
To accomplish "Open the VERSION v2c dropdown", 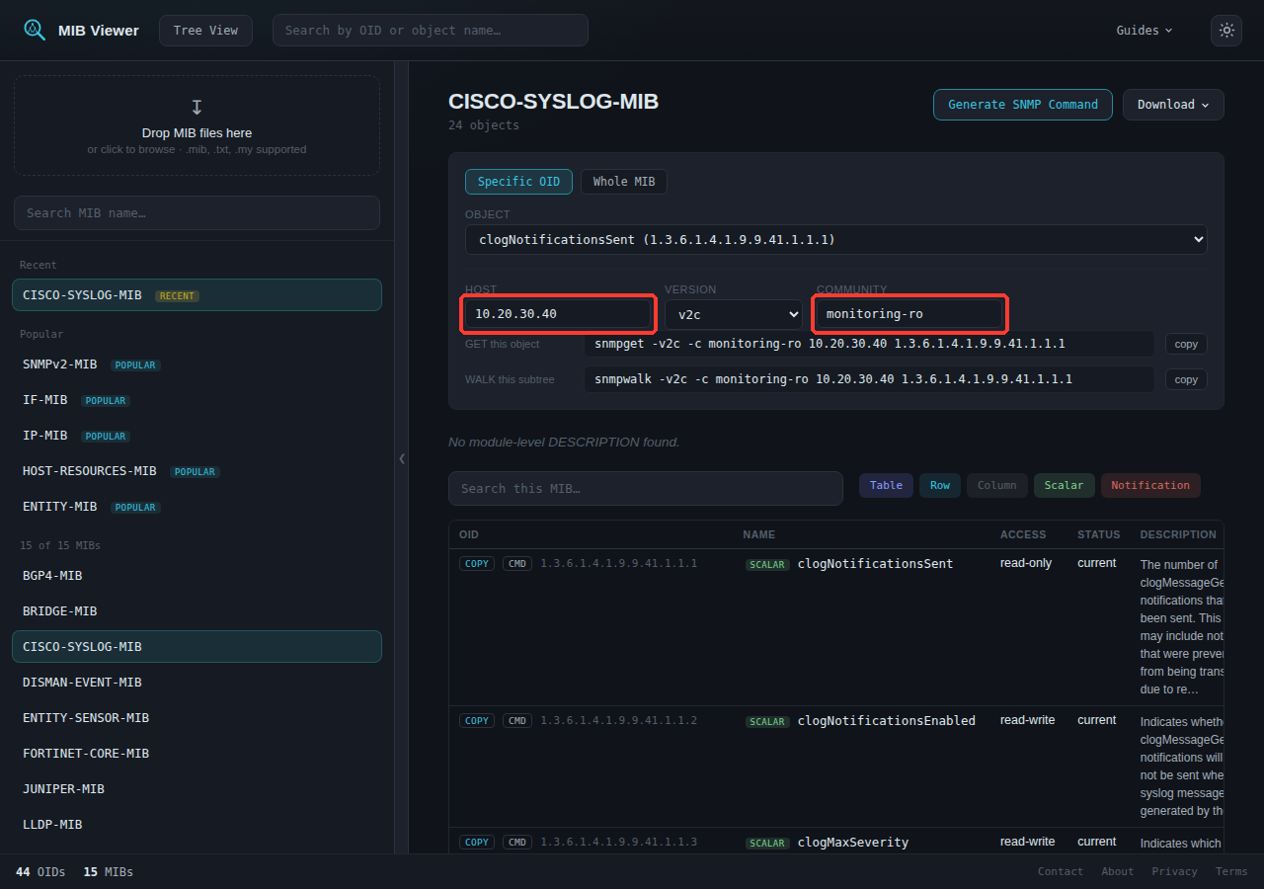I will pyautogui.click(x=734, y=314).
